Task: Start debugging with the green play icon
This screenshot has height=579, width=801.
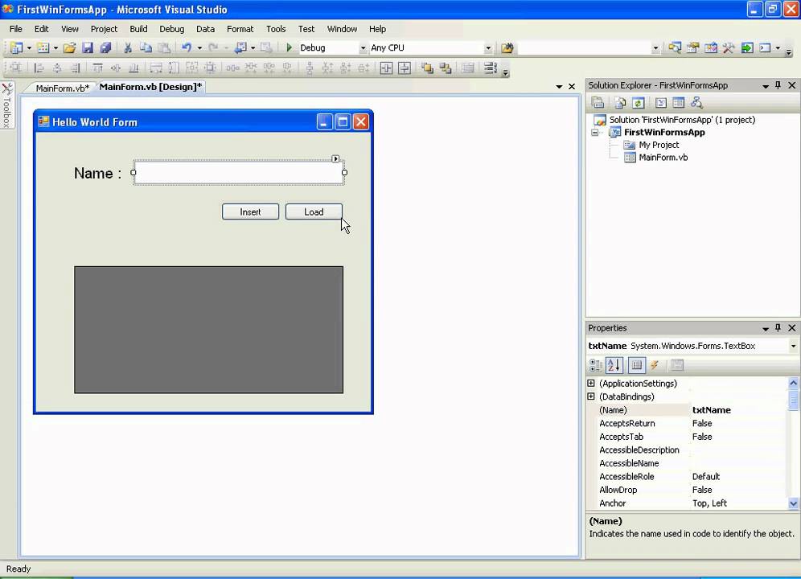Action: click(x=290, y=48)
